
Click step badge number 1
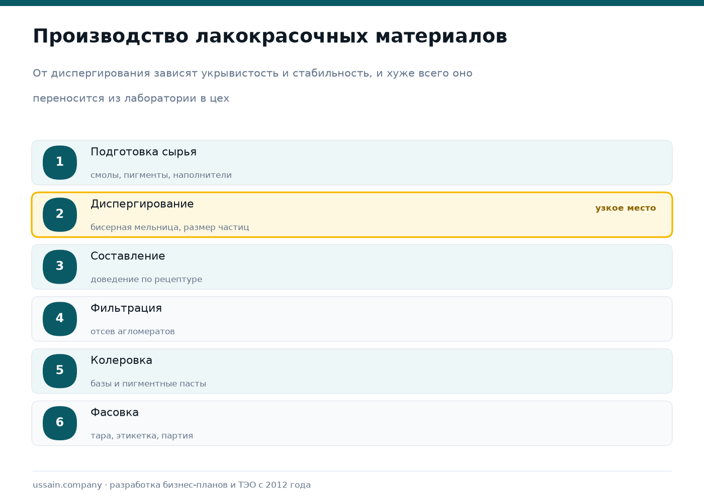pos(60,163)
